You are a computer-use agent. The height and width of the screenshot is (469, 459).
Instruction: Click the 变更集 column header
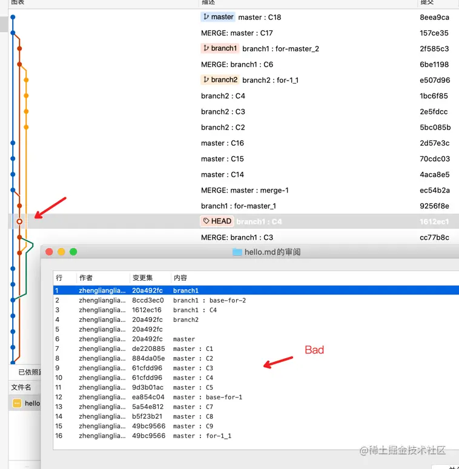tap(143, 278)
